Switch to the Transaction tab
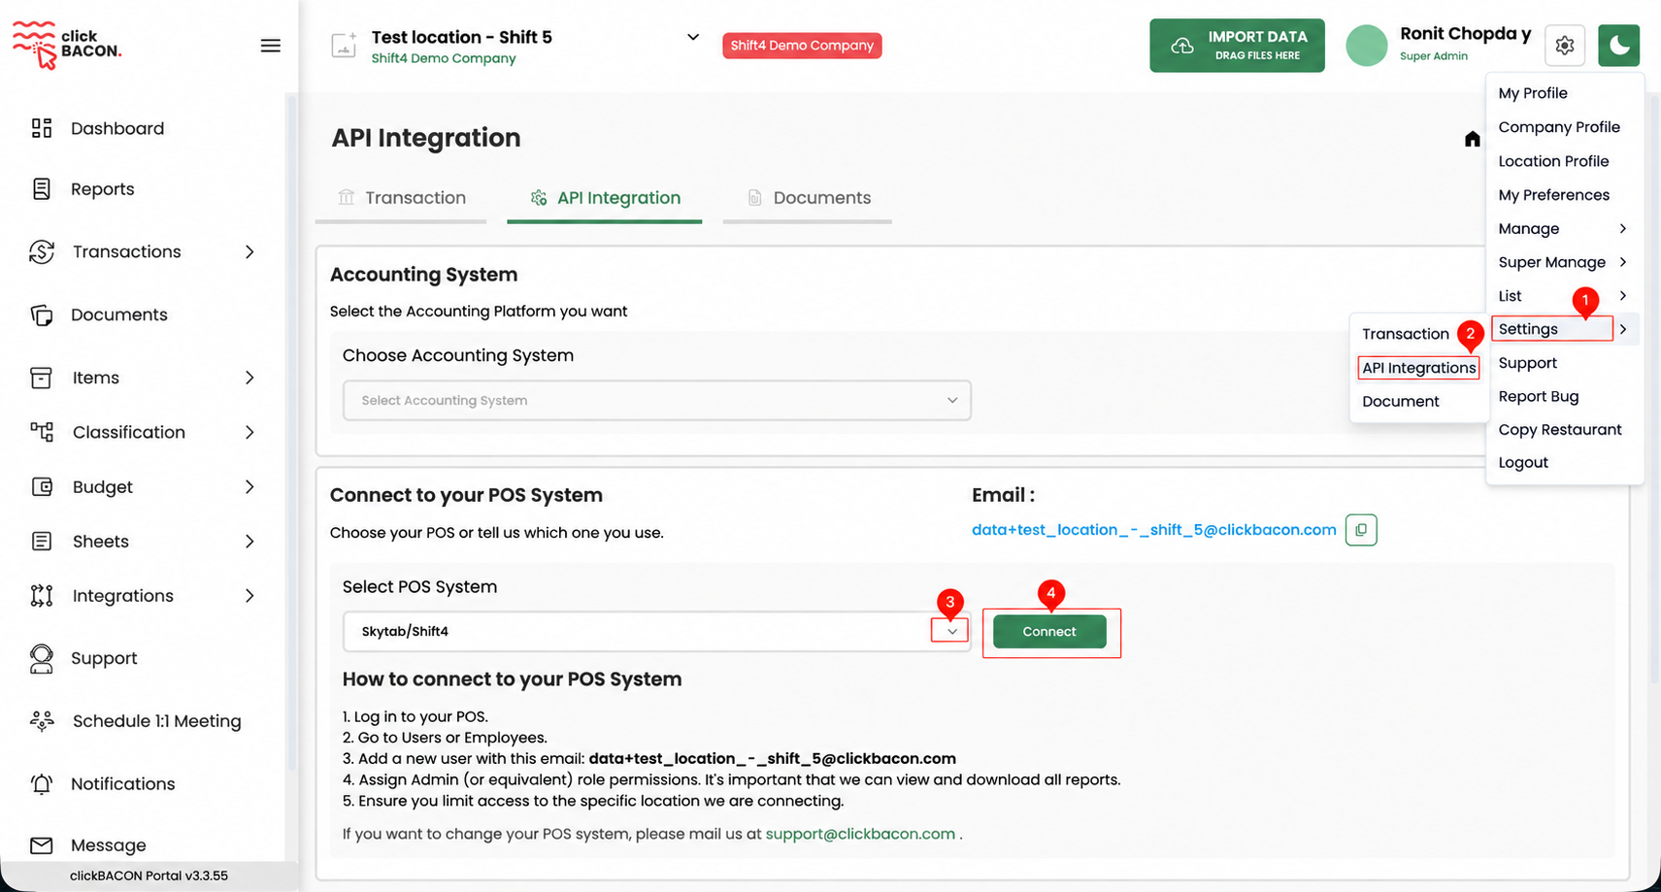 (x=401, y=198)
